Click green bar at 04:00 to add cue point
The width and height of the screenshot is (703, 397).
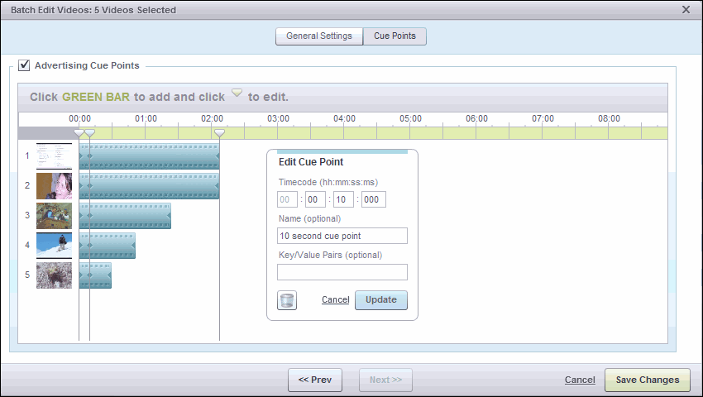(344, 133)
